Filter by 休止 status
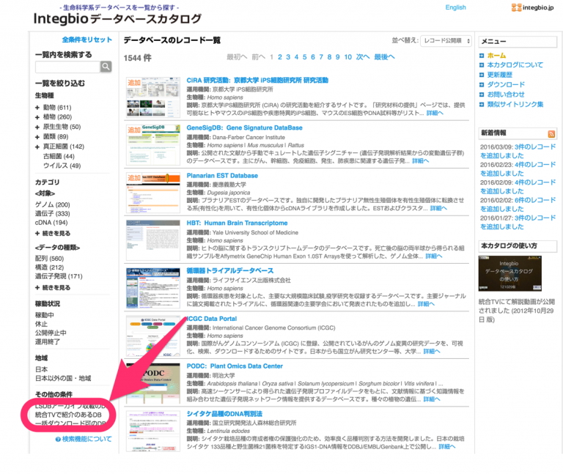Image resolution: width=563 pixels, height=474 pixels. click(x=41, y=324)
